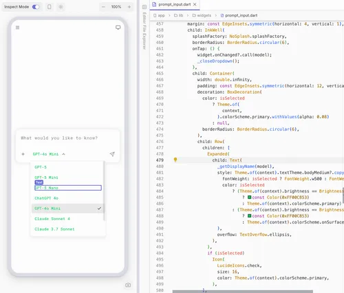Image resolution: width=344 pixels, height=293 pixels.
Task: Select GPT-5 from the model list
Action: click(67, 167)
